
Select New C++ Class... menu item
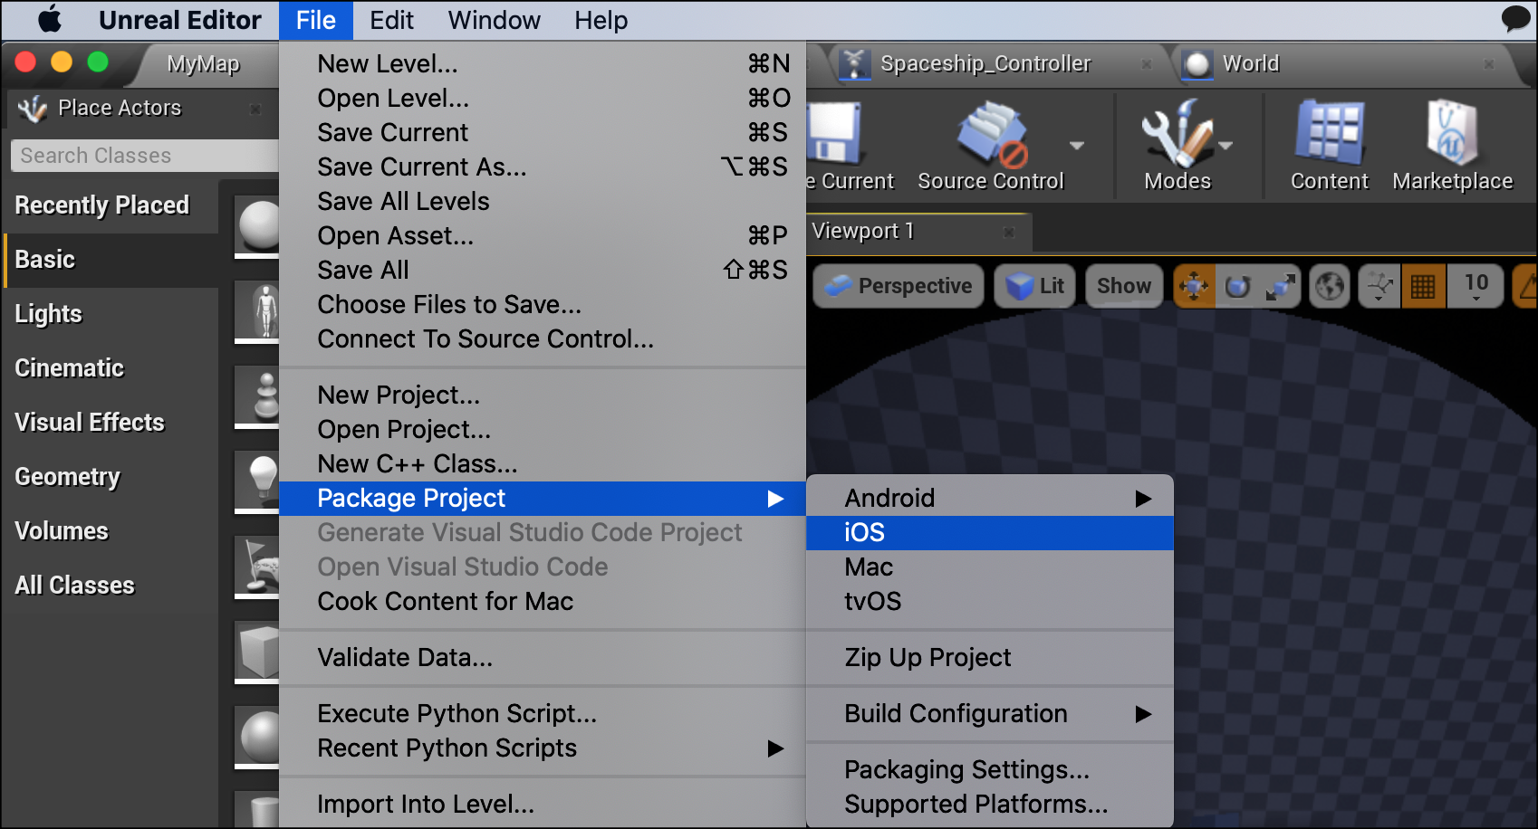(543, 463)
